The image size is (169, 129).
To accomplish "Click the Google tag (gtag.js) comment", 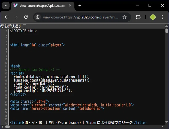I will [36, 70].
